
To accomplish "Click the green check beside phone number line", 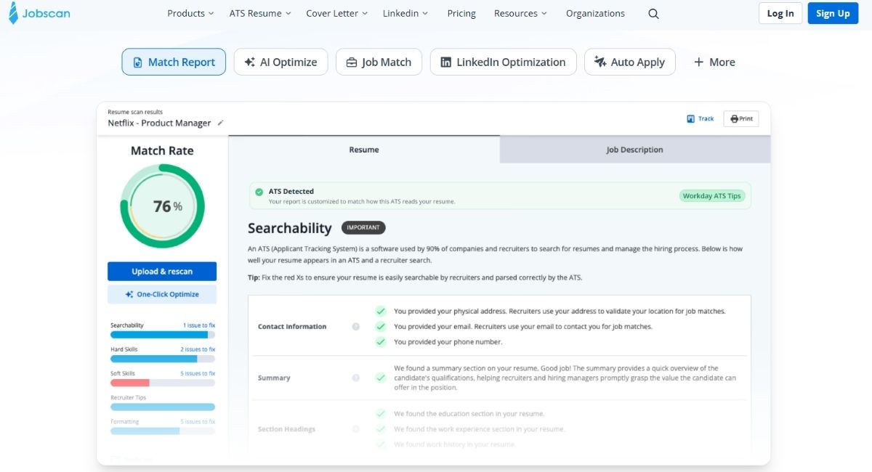I will (x=380, y=341).
